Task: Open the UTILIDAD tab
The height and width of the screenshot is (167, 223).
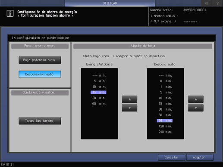Action: tap(110, 3)
